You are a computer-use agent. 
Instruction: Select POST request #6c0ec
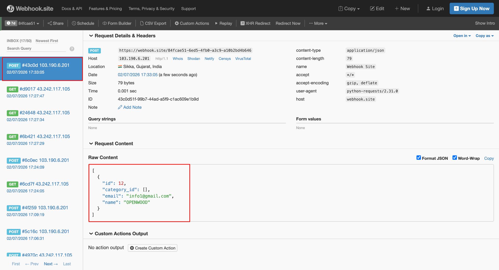pyautogui.click(x=42, y=164)
